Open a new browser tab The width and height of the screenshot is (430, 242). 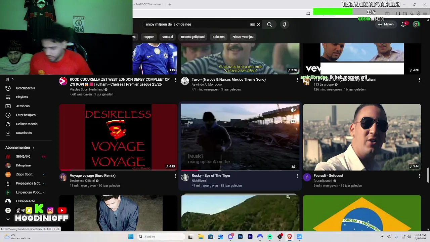tap(170, 4)
